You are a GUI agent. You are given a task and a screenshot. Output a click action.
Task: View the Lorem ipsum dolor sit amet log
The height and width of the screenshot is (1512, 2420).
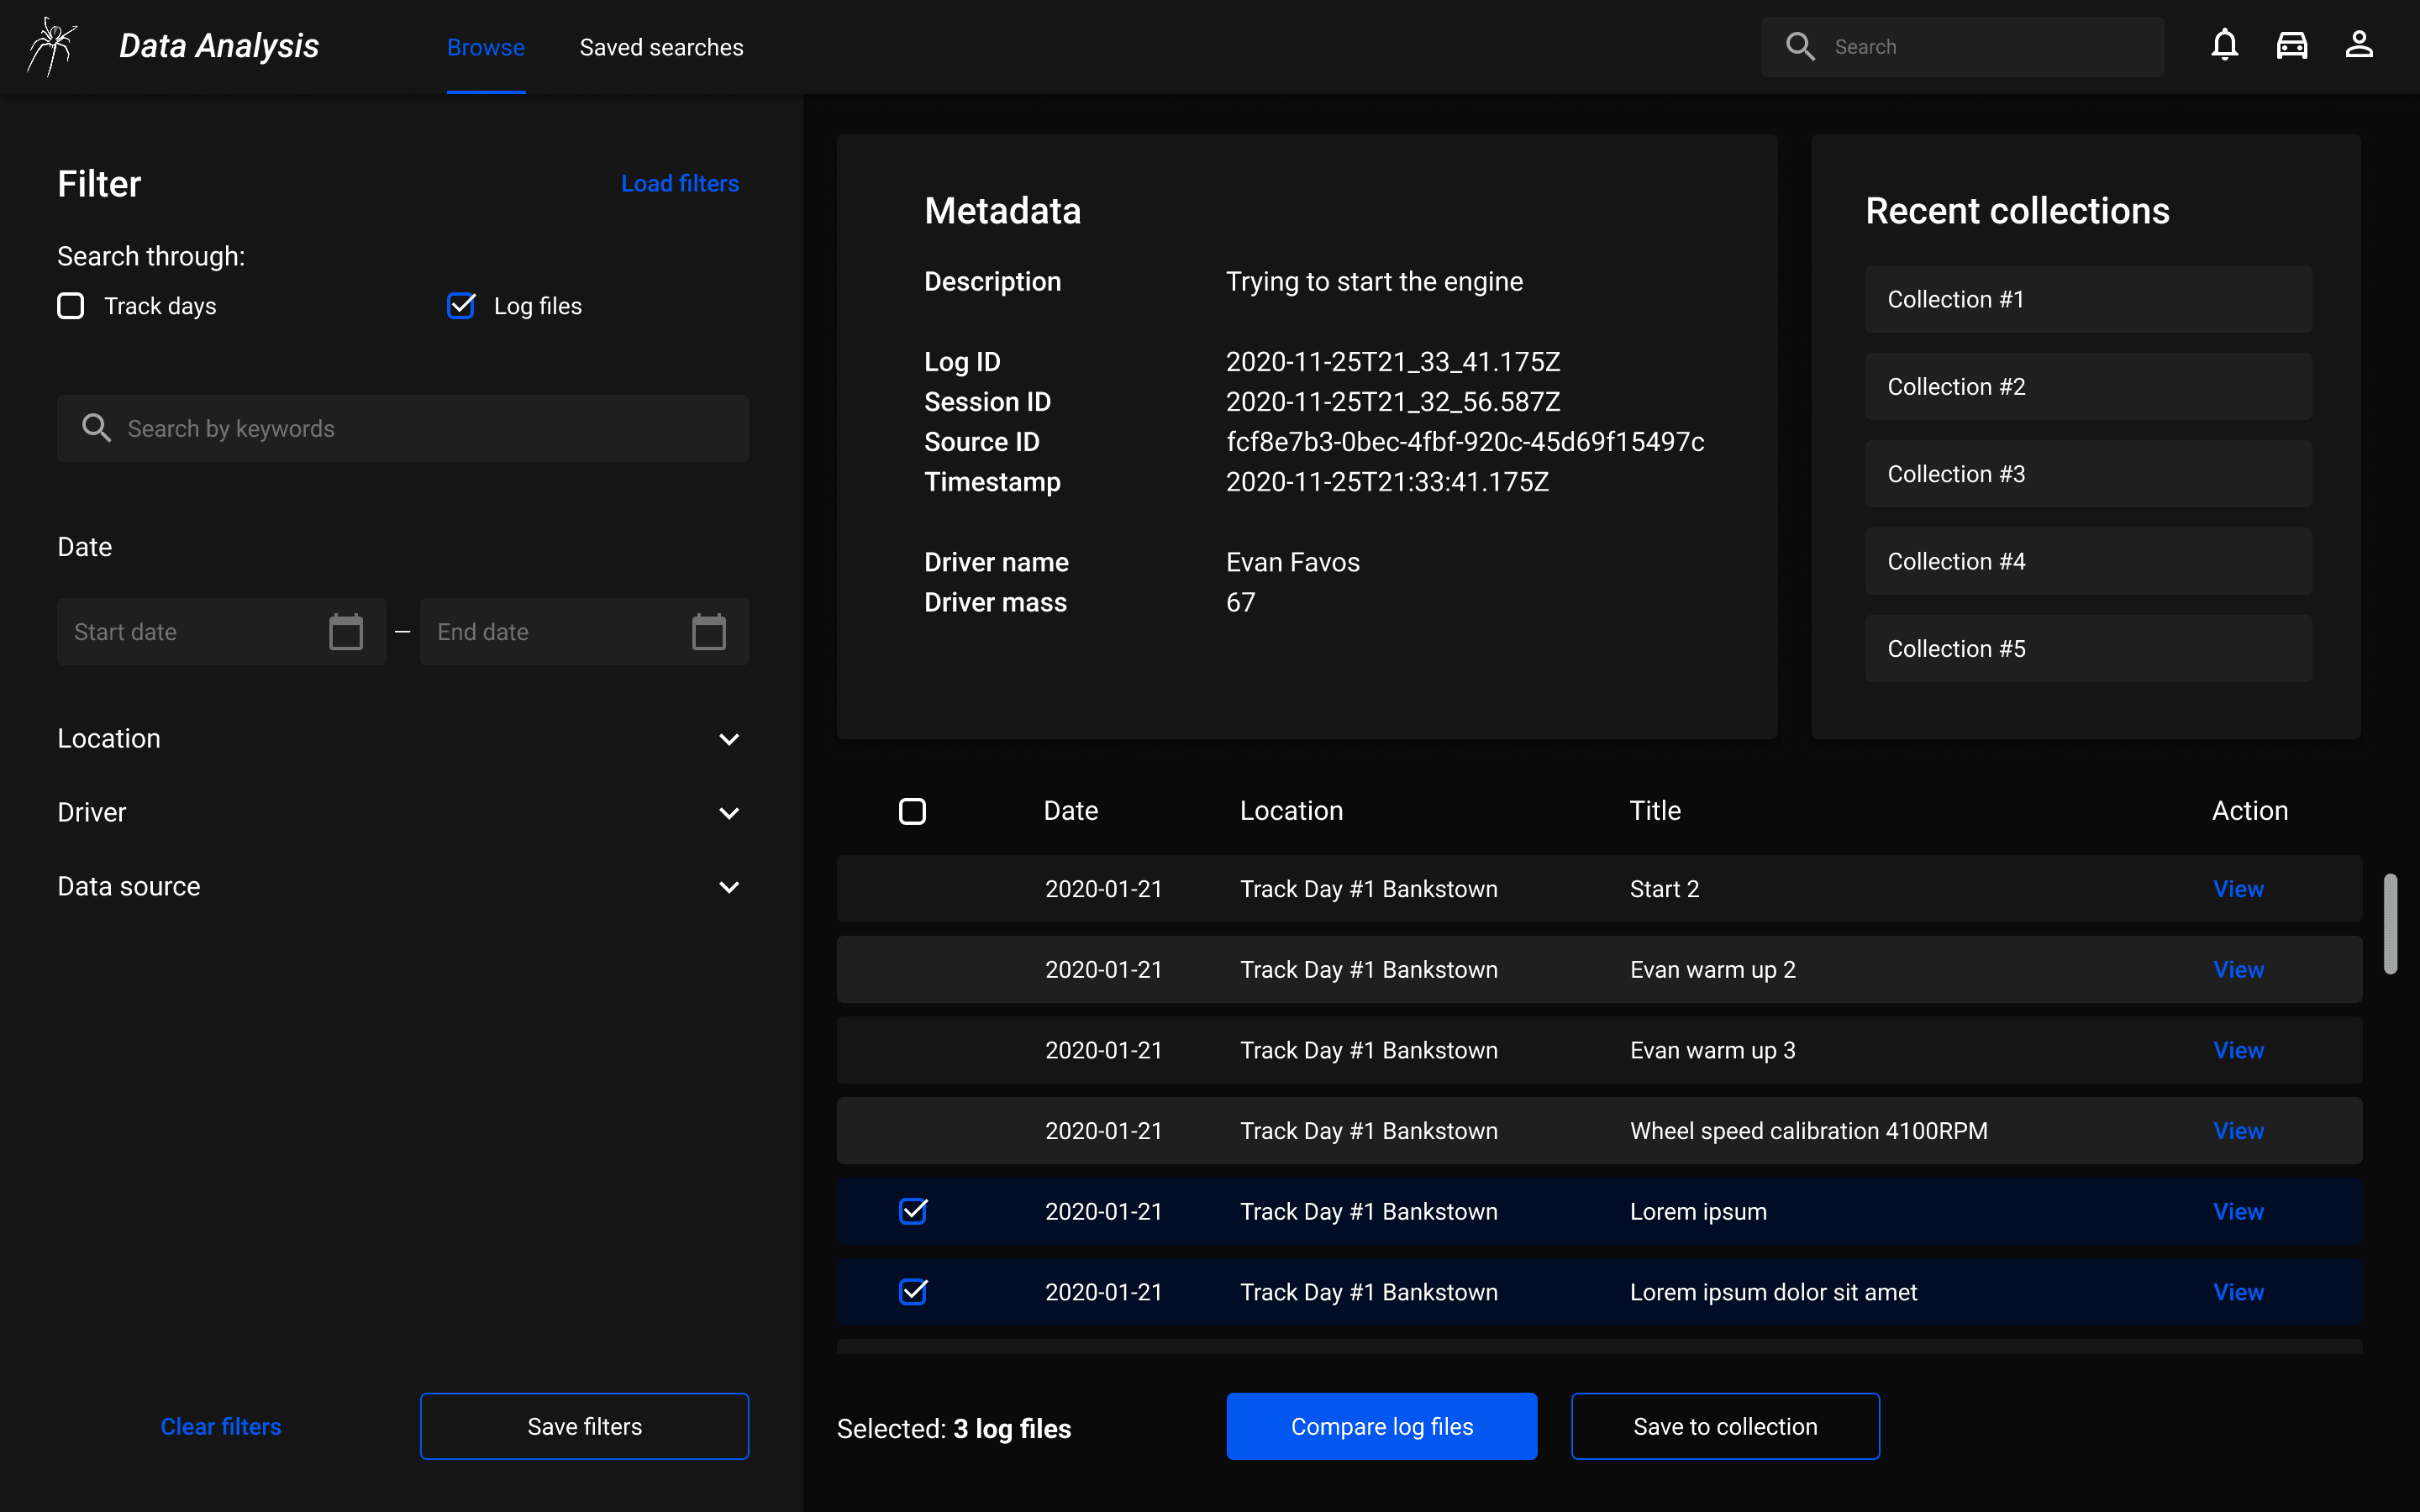[x=2238, y=1292]
